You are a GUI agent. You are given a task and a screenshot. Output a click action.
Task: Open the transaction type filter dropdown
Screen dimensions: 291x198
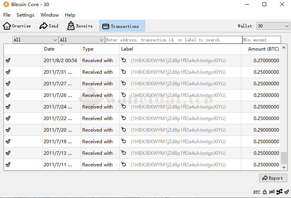pyautogui.click(x=81, y=40)
